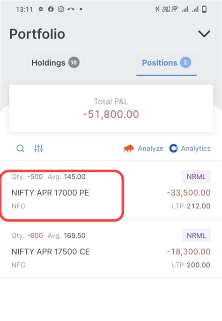The width and height of the screenshot is (222, 321).
Task: Open the filter sliders icon
Action: pos(38,148)
